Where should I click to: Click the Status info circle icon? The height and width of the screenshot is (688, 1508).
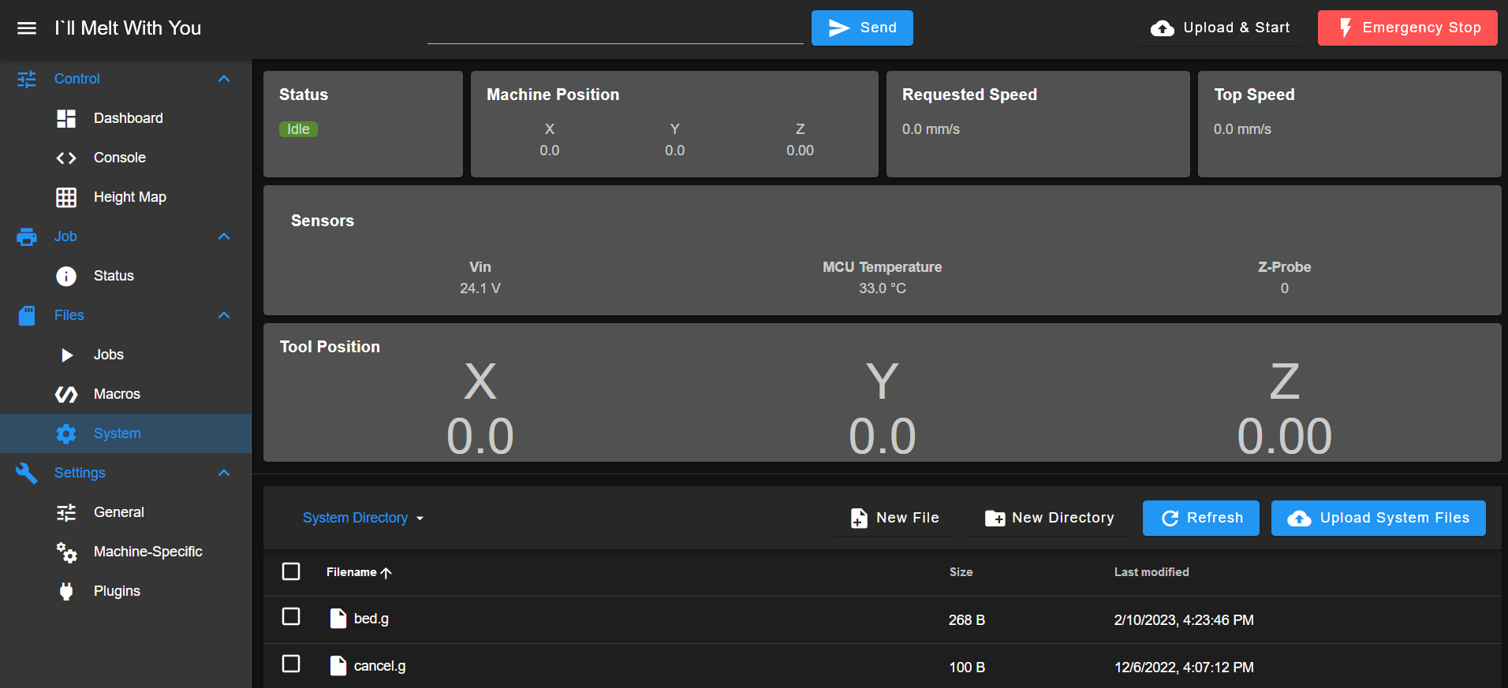click(x=66, y=276)
